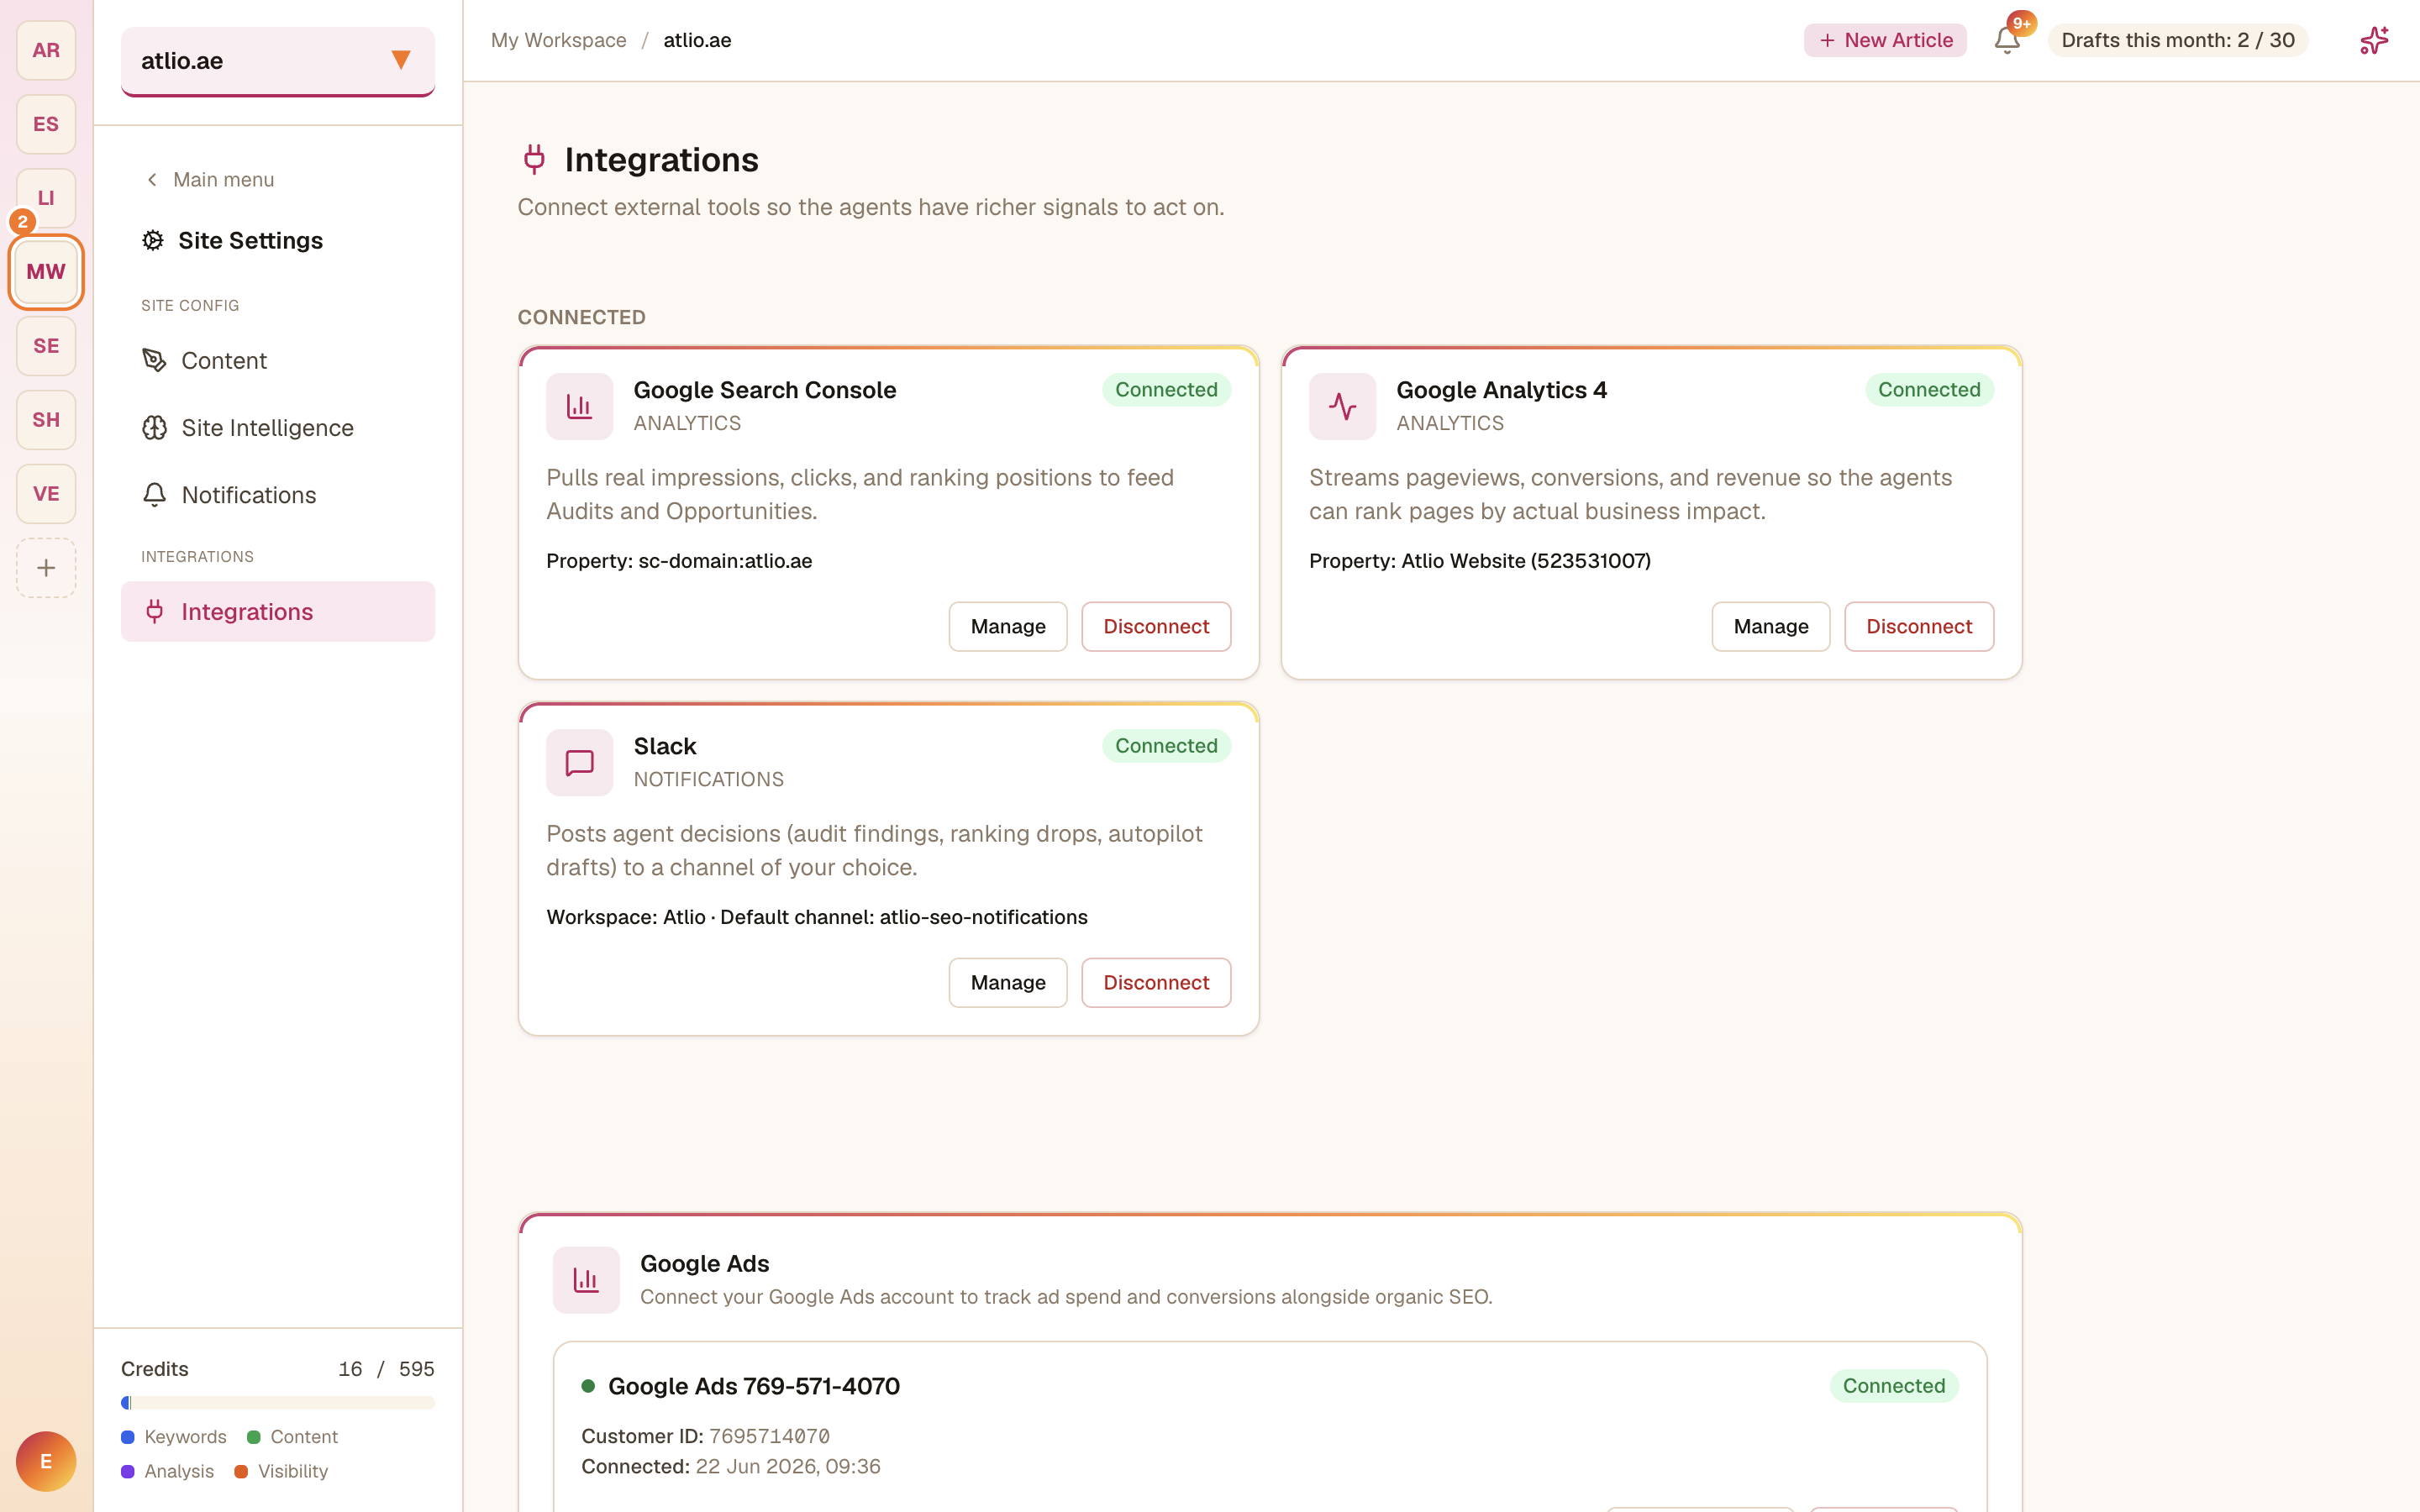Click the notification count badge 9+
This screenshot has height=1512, width=2420.
(x=2021, y=23)
